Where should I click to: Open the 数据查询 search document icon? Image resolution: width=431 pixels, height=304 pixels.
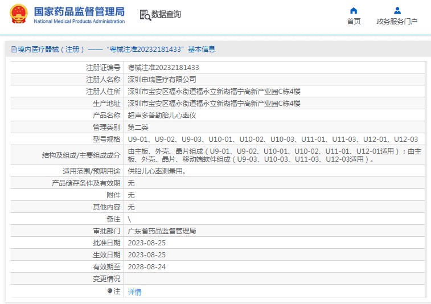pyautogui.click(x=145, y=15)
